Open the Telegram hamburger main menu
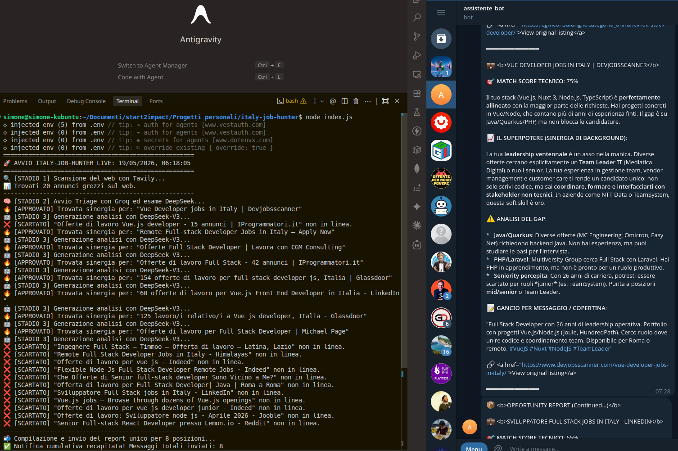 (x=441, y=13)
